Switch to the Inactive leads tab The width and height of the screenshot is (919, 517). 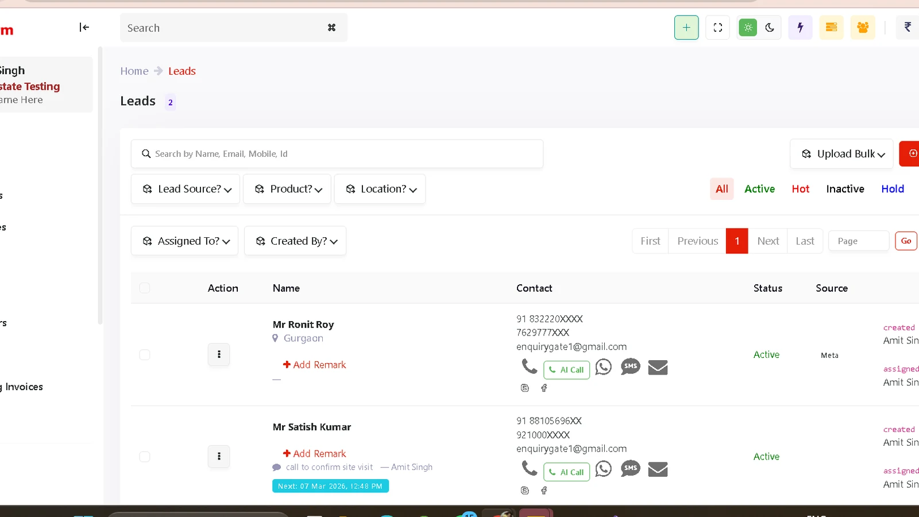click(845, 189)
